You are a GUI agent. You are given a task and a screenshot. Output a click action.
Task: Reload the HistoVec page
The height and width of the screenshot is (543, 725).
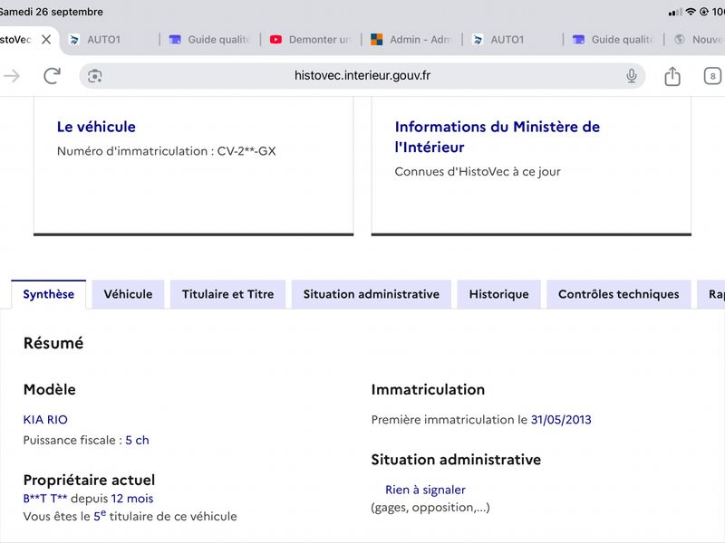[x=52, y=76]
